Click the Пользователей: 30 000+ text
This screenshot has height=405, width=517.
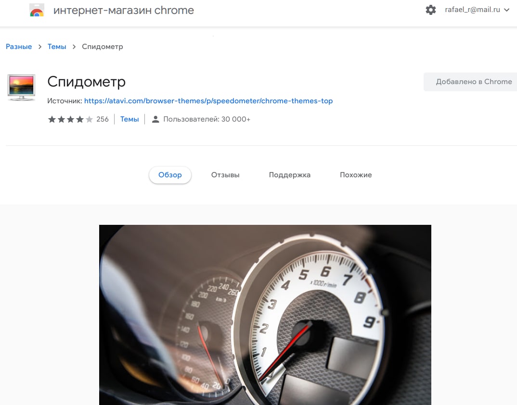(x=207, y=119)
